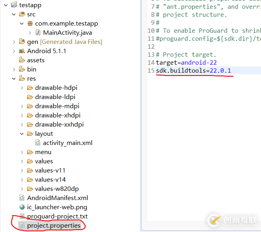Image resolution: width=261 pixels, height=232 pixels.
Task: Select project.properties in the tree
Action: pos(54,226)
